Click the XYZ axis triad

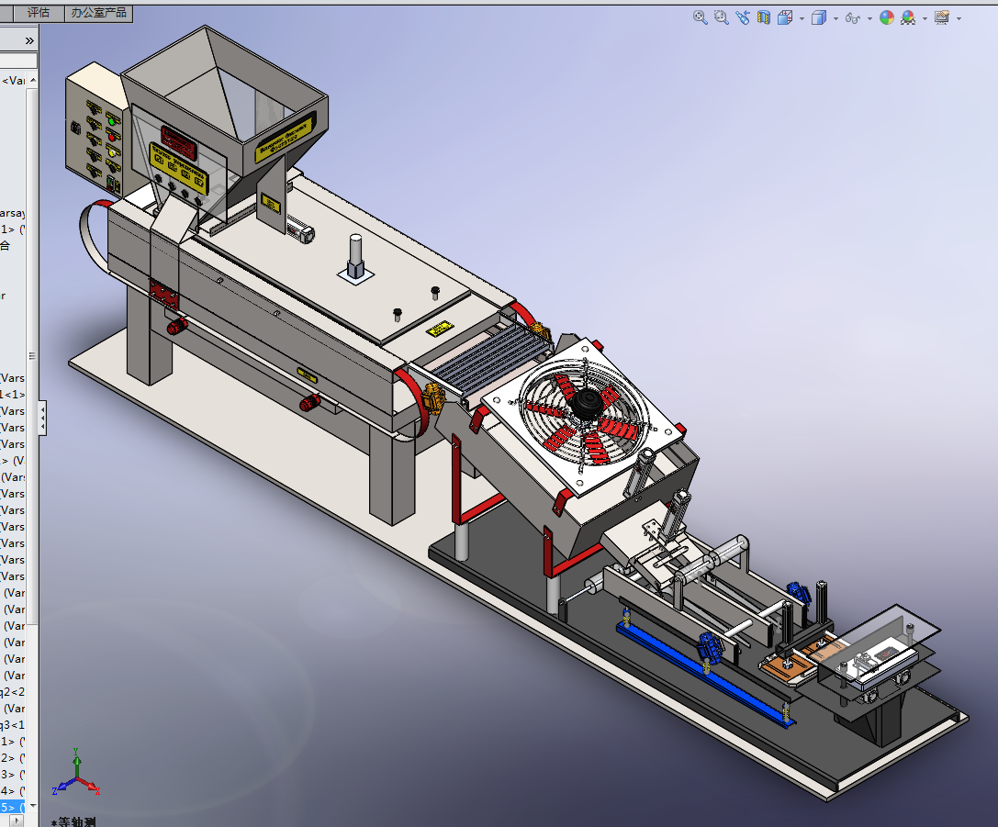pos(76,773)
